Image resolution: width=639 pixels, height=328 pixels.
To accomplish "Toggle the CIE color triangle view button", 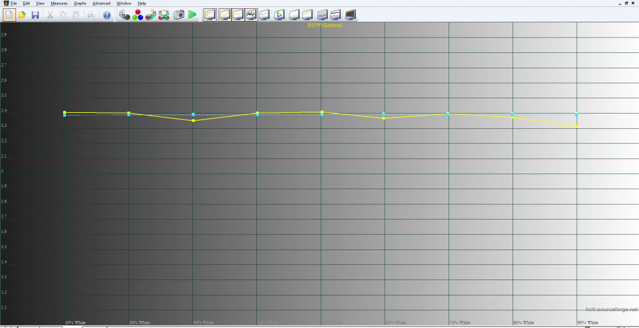I will [279, 14].
